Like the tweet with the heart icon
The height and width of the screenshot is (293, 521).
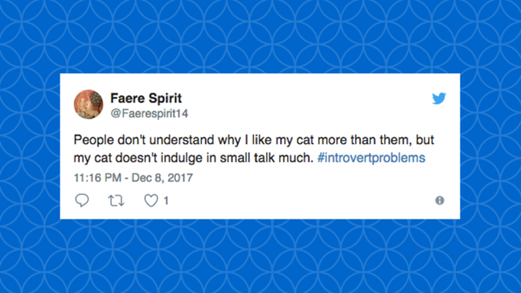tap(151, 201)
